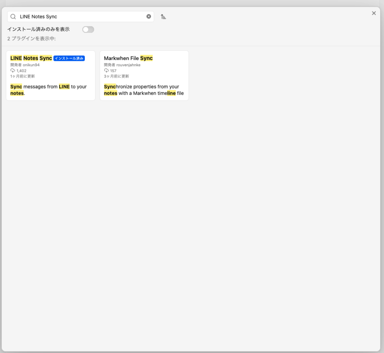Click LINE Notes Sync download count icon
The width and height of the screenshot is (384, 353).
(13, 70)
